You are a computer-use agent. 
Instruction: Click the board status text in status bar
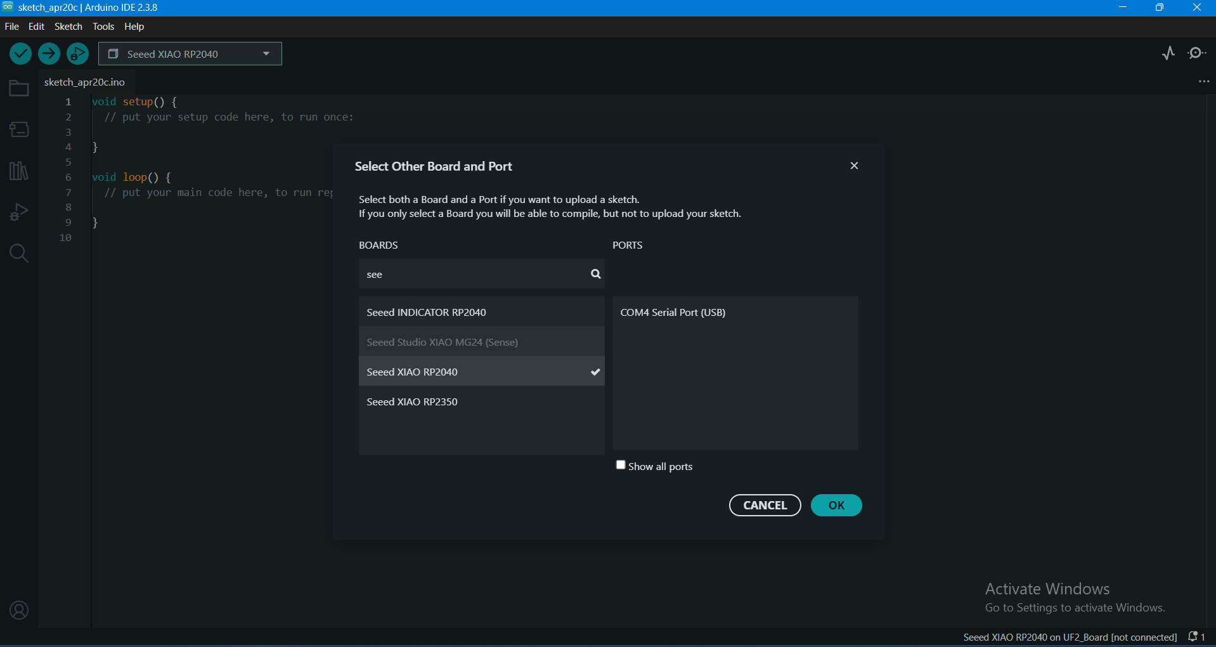1070,637
